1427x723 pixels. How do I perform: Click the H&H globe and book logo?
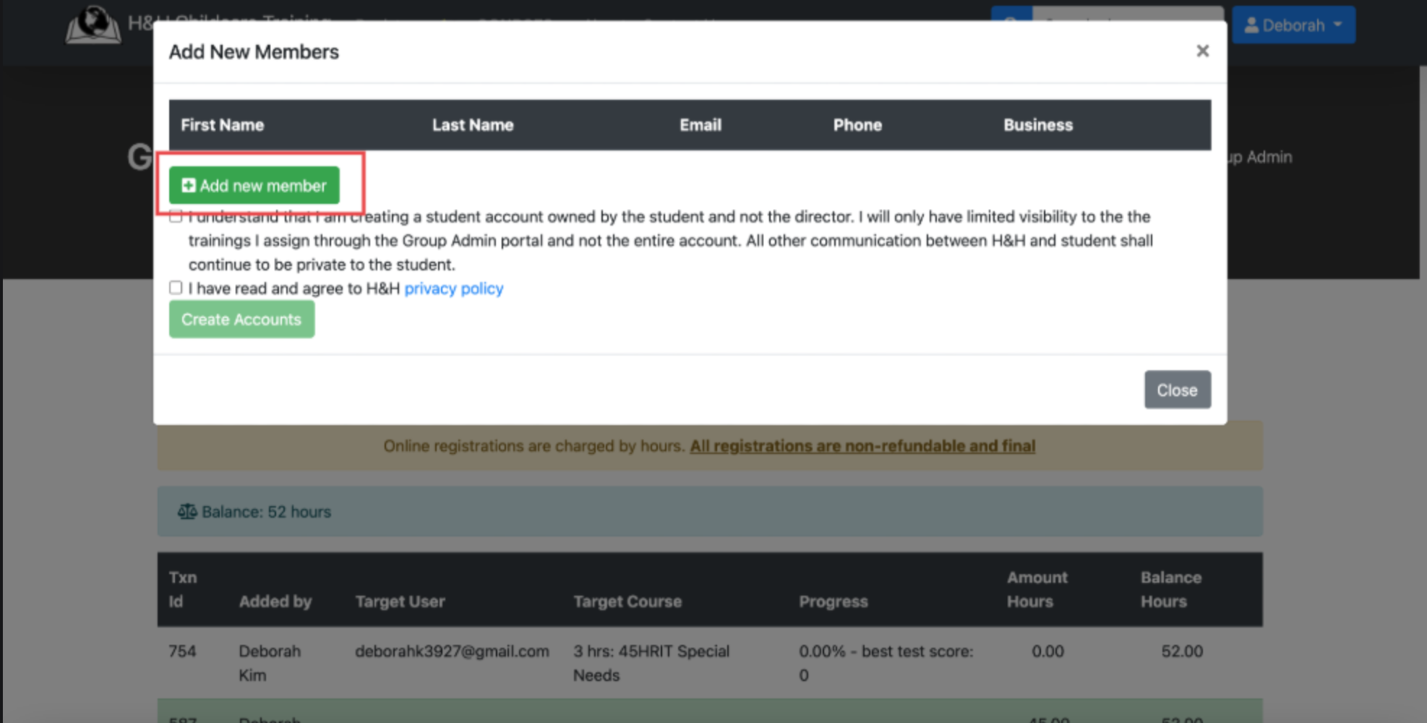point(93,25)
